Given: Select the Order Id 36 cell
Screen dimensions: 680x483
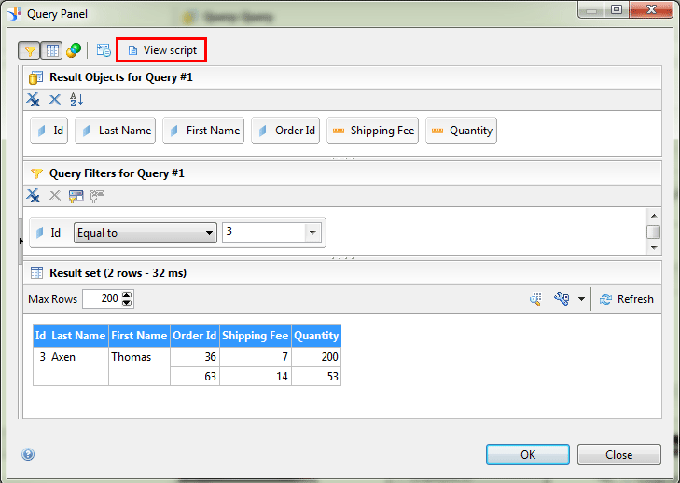Looking at the screenshot, I should pyautogui.click(x=195, y=357).
